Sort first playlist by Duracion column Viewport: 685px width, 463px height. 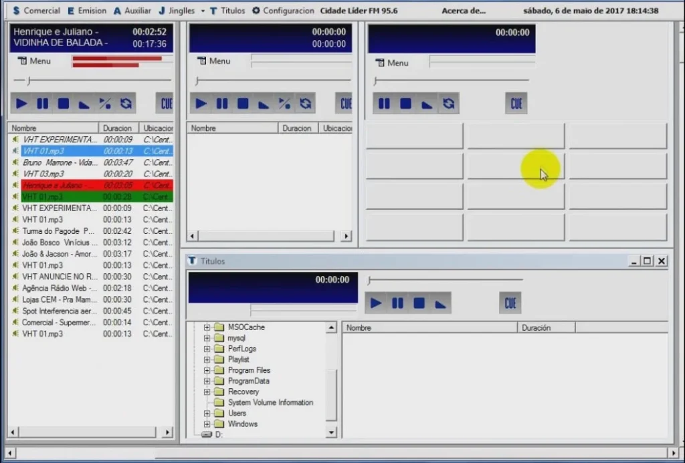click(x=118, y=128)
